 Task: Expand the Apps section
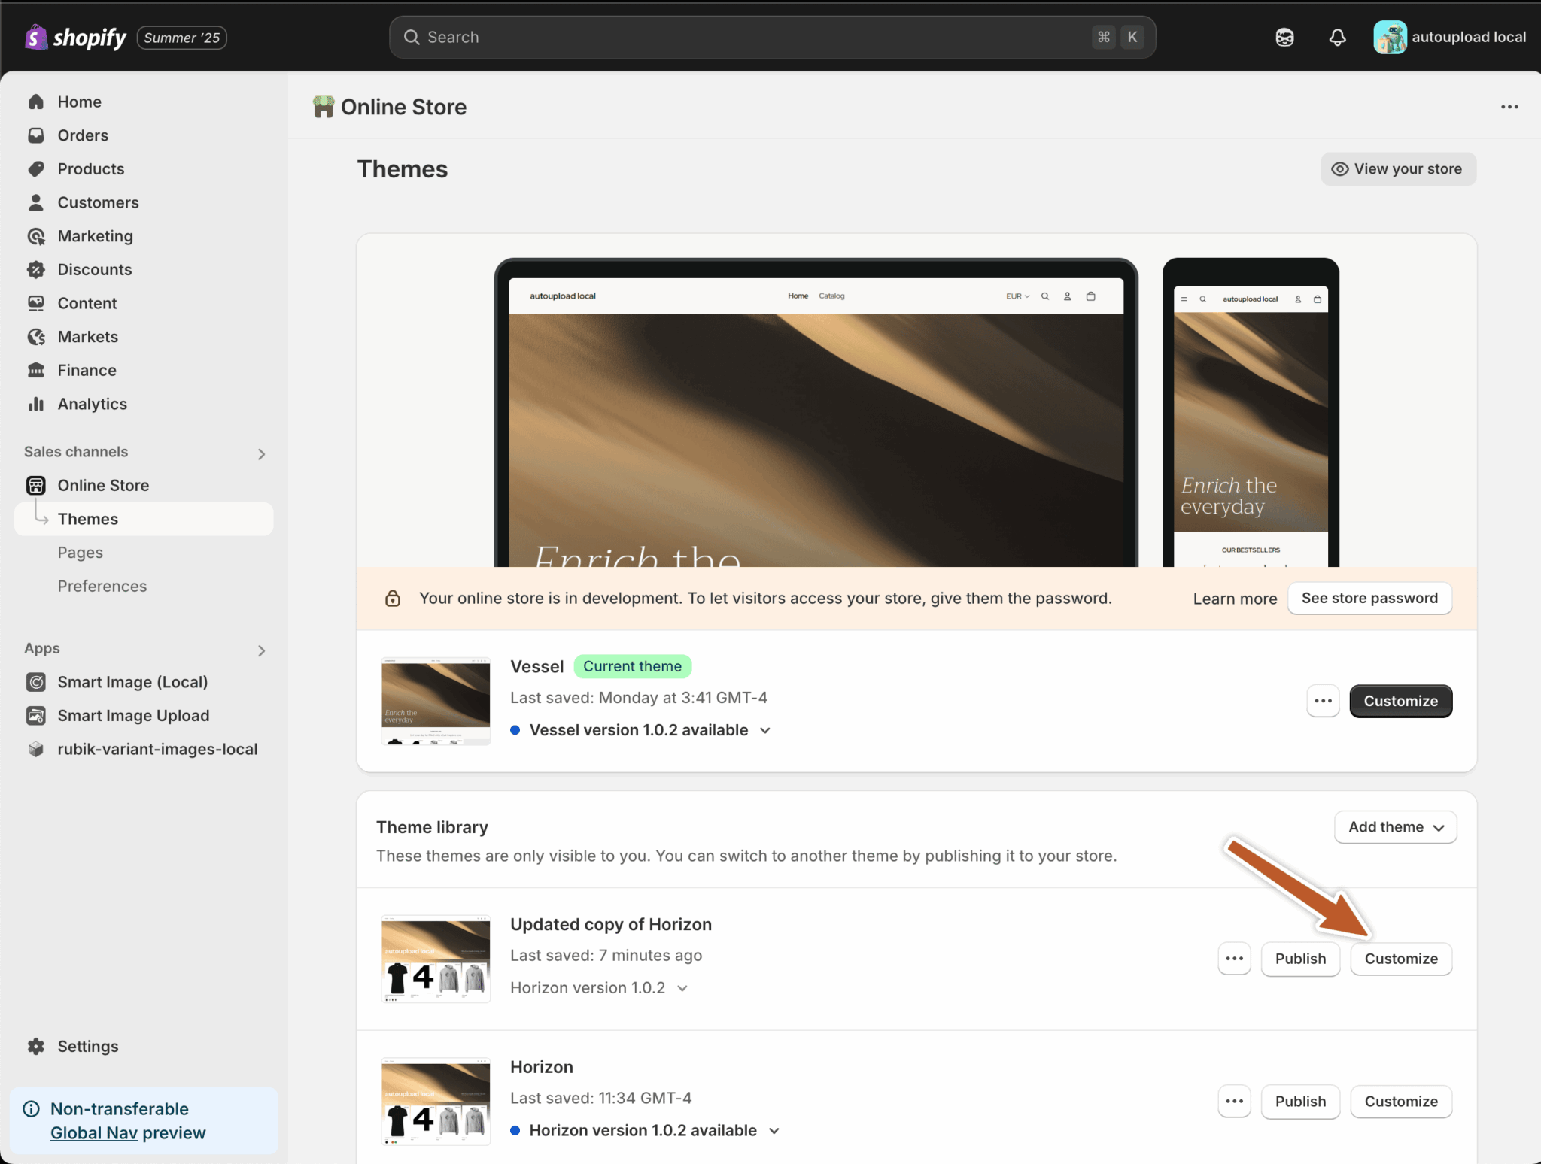click(261, 650)
